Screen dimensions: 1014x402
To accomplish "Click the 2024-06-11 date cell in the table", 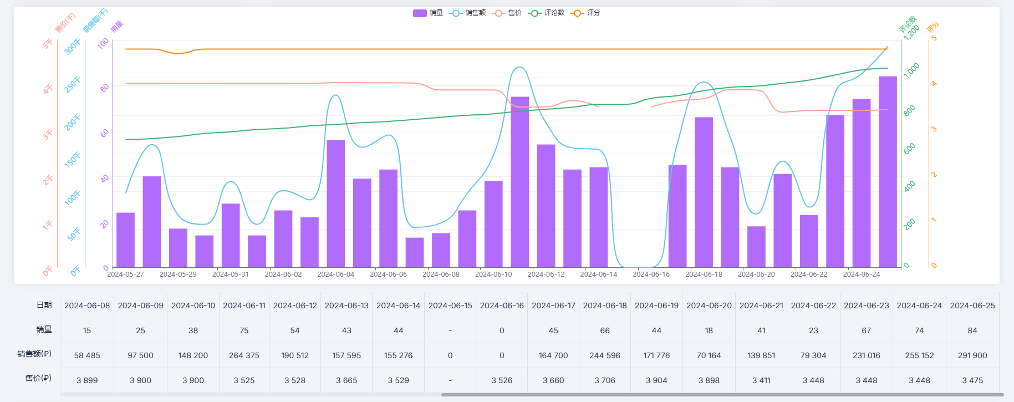I will (244, 306).
